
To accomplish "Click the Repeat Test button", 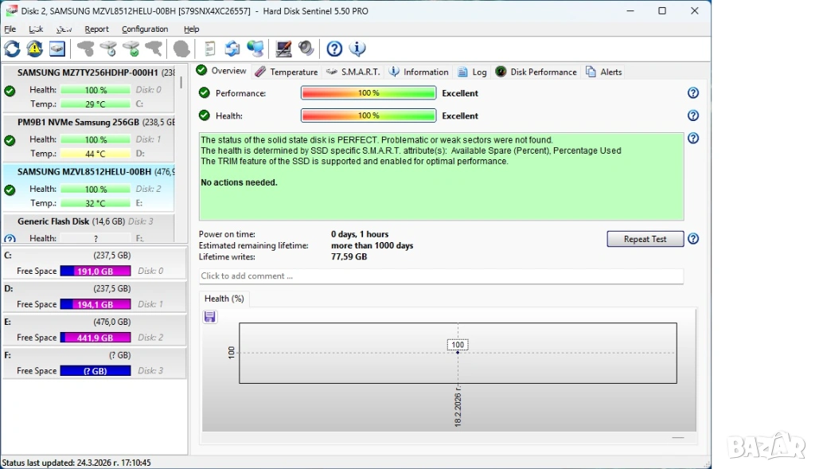I will (645, 239).
